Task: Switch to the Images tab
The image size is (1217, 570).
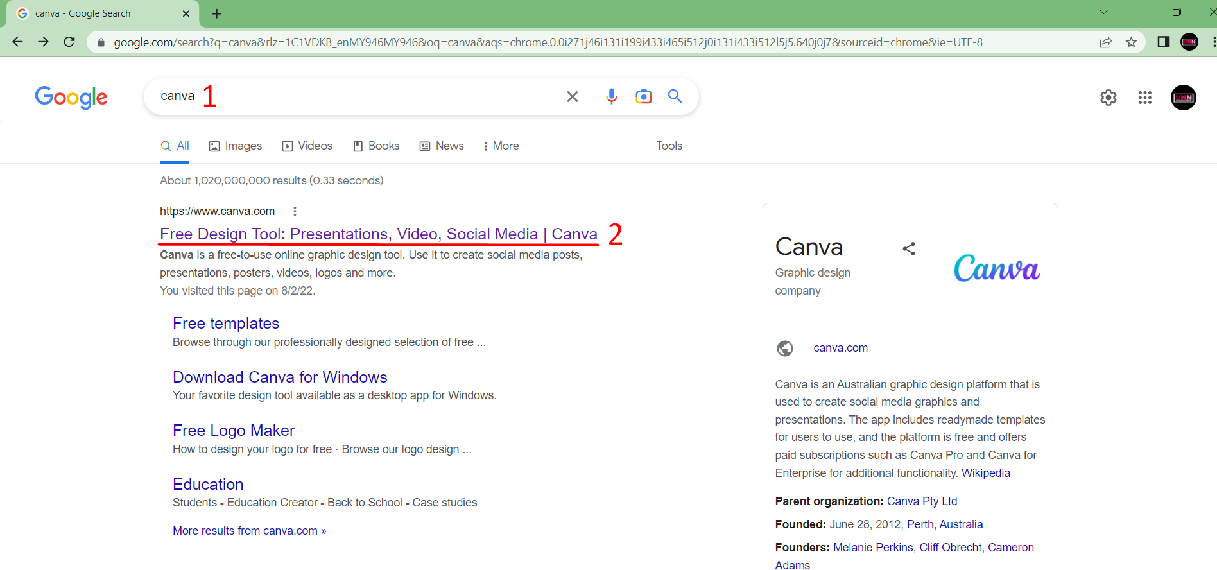Action: tap(236, 146)
